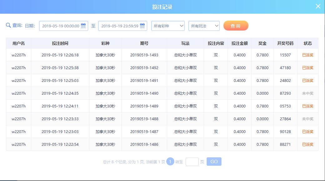Click winning number 24802

pyautogui.click(x=285, y=81)
